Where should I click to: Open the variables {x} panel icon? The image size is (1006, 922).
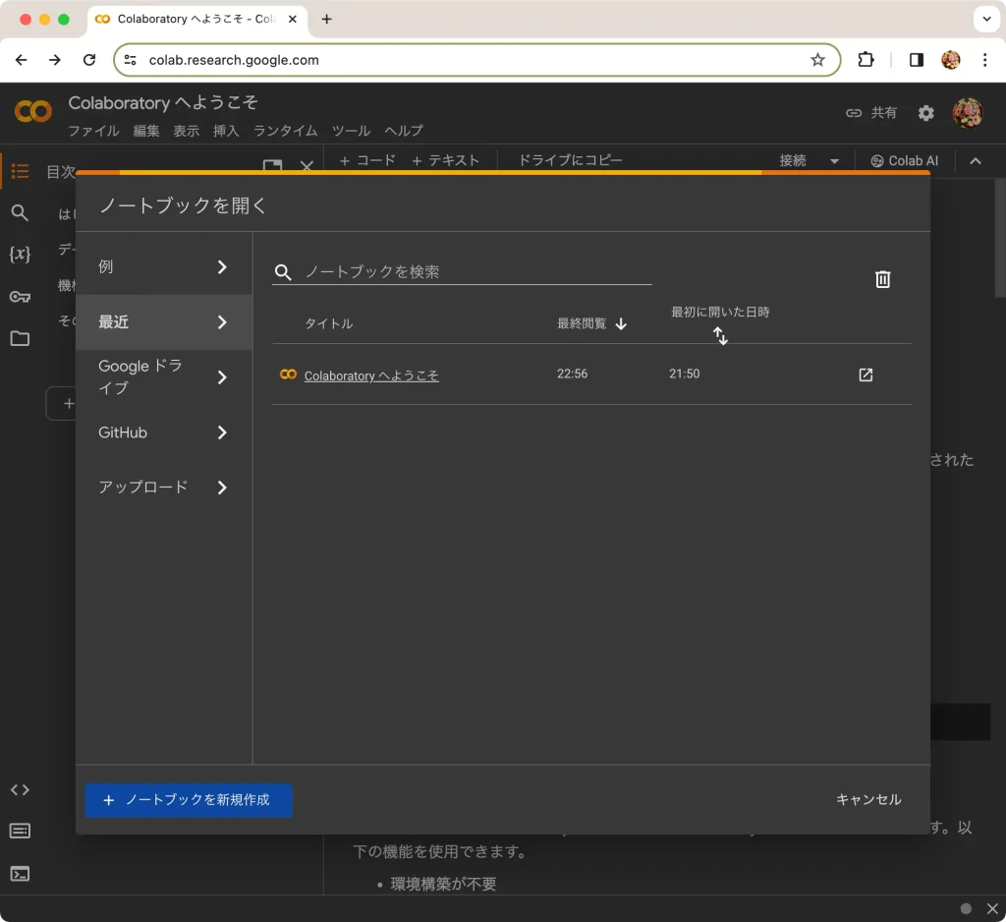tap(20, 255)
